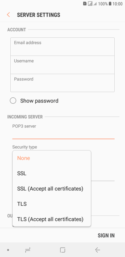
Task: Tap the home navigation square icon
Action: [63, 250]
